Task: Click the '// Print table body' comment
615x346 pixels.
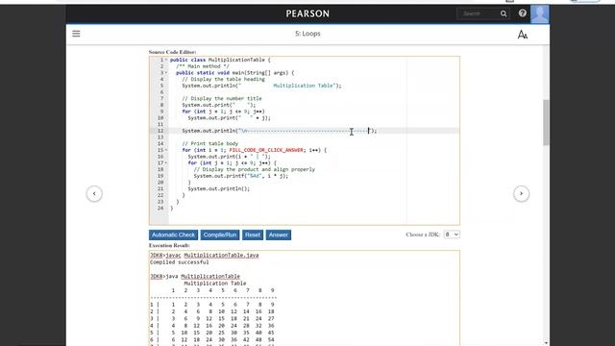Action: [x=209, y=143]
